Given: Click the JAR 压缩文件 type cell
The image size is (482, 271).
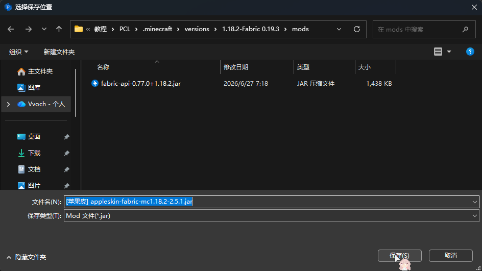Looking at the screenshot, I should pyautogui.click(x=316, y=84).
